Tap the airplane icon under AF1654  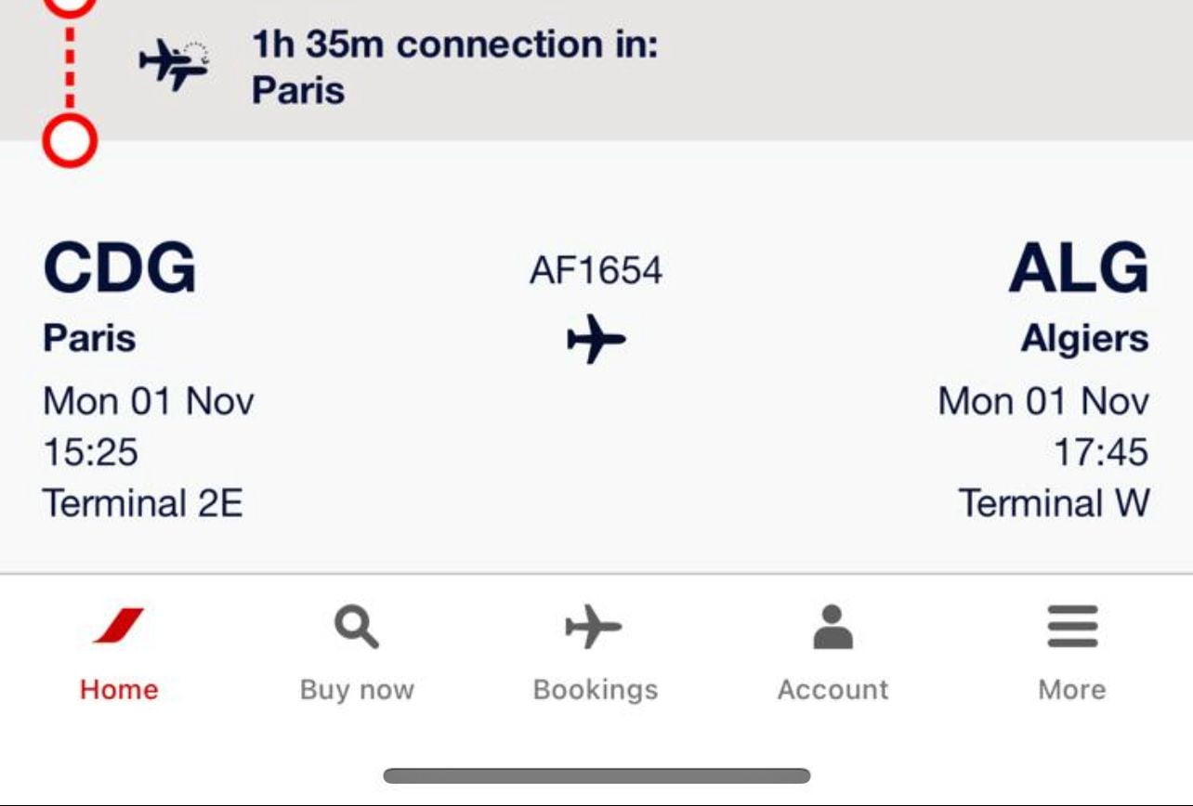596,339
